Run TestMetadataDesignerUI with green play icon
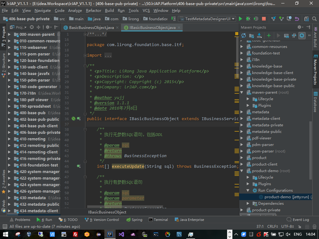Screen dimensions: 319x239 click(240, 19)
